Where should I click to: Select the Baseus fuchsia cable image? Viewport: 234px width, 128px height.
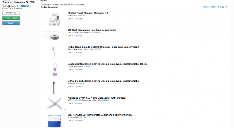[55, 69]
